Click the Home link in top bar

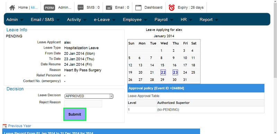(x=23, y=8)
